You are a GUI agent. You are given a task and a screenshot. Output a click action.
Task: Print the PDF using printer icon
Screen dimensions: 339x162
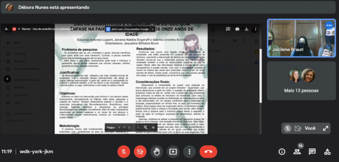pyautogui.click(x=237, y=29)
